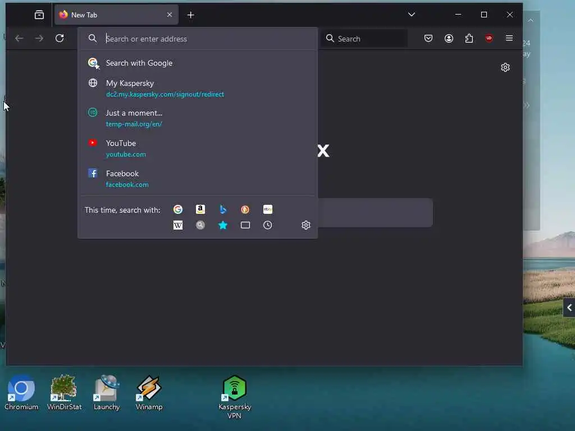This screenshot has width=575, height=431.
Task: Search this time with Google icon
Action: (x=178, y=209)
